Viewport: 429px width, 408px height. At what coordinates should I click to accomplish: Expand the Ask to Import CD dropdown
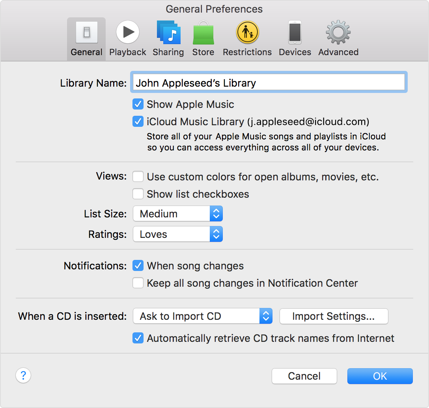pos(202,316)
